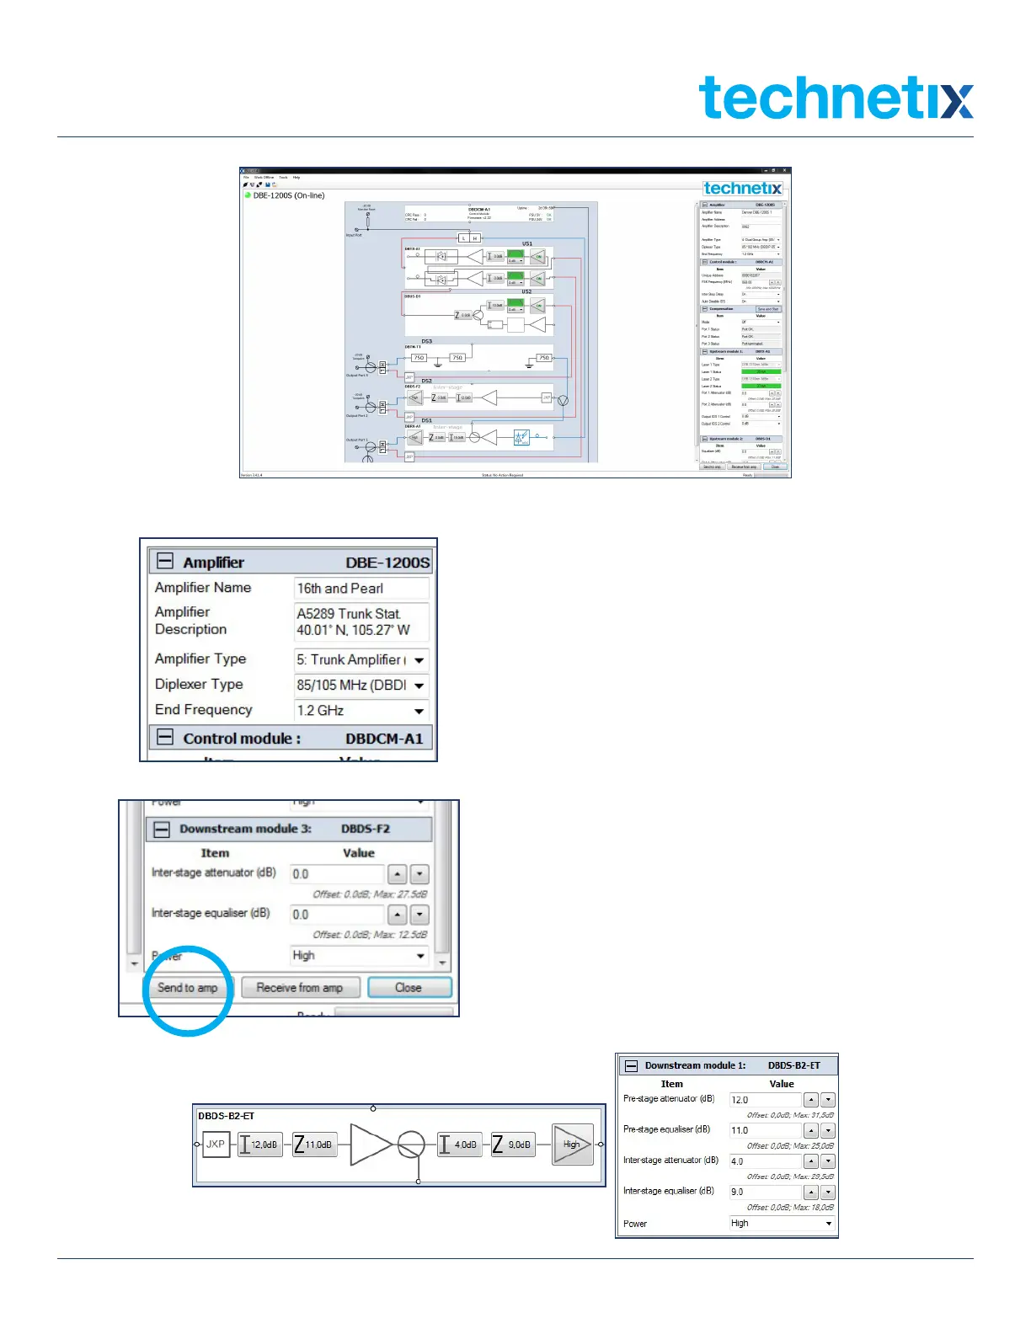The image size is (1031, 1334).
Task: Open Power dropdown under Downstream module 1
Action: pos(783,1224)
